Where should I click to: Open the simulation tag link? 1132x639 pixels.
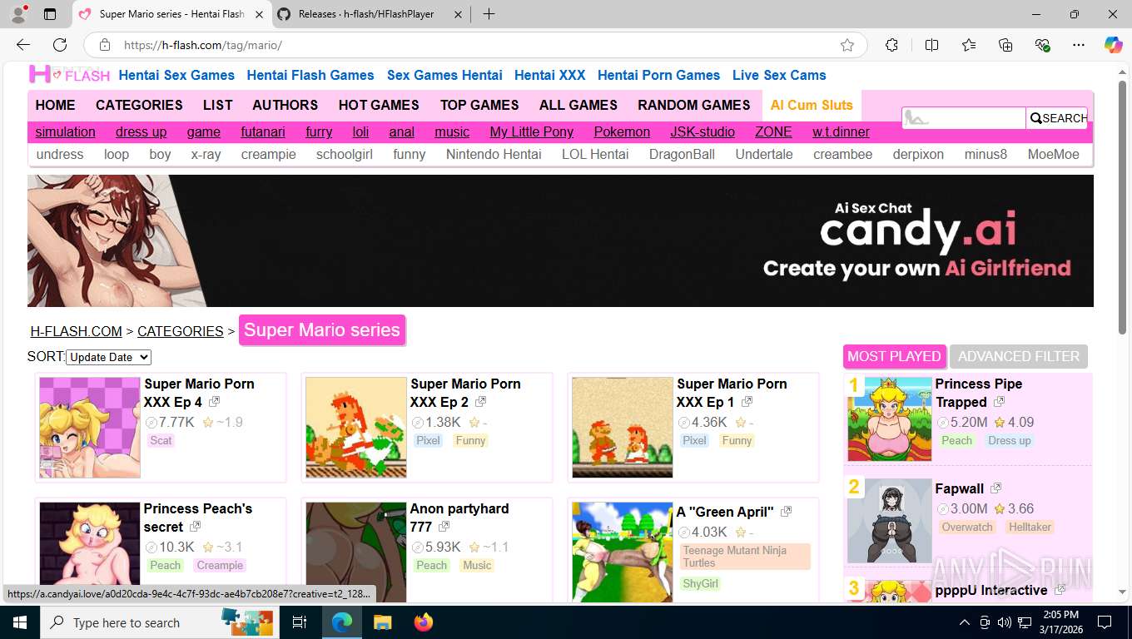pos(65,131)
